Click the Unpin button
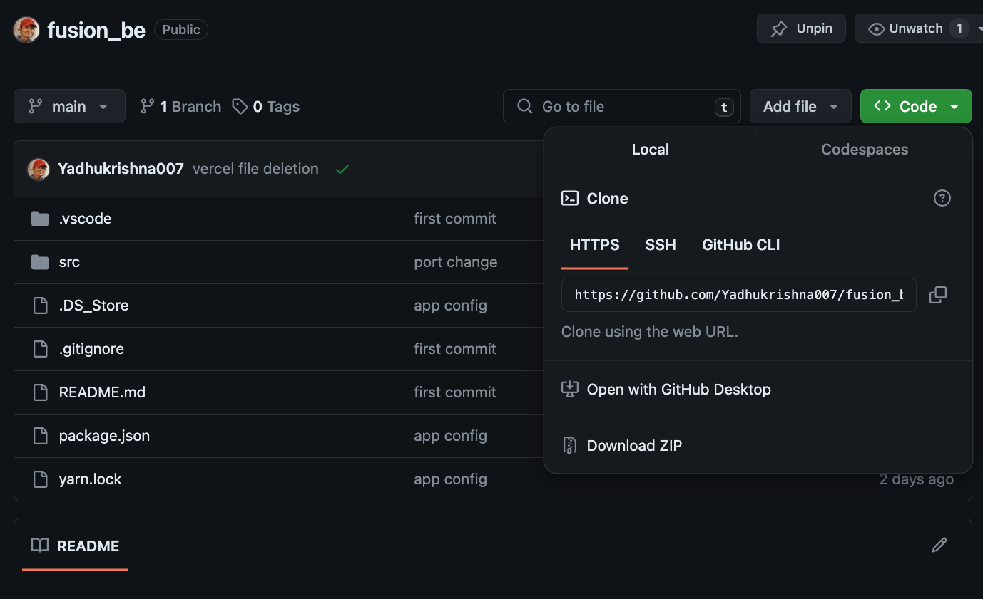Screen dimensions: 983x599 click(x=801, y=28)
